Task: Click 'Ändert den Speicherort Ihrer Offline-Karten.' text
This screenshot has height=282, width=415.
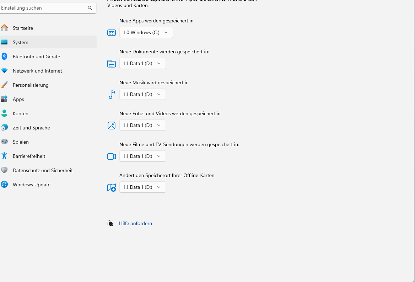Action: click(168, 175)
